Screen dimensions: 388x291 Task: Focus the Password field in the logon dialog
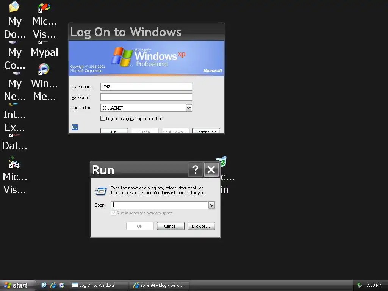[146, 97]
